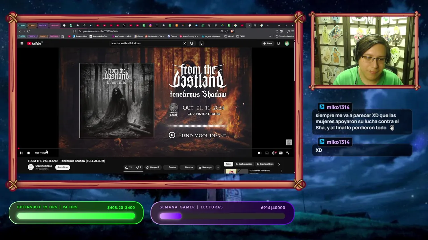Open options menu for SD Gundam Force ED2
428x240 pixels.
tap(281, 171)
